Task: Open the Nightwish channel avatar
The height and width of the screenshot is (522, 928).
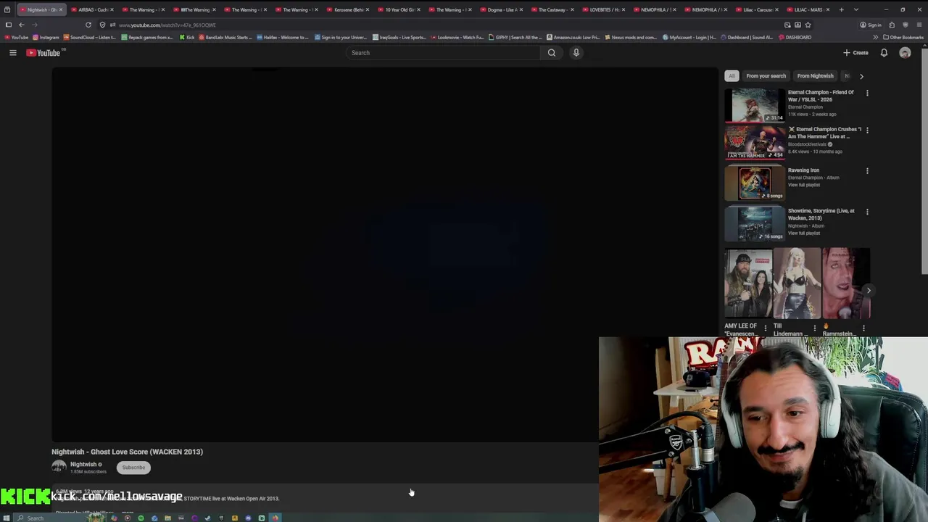Action: click(x=59, y=468)
